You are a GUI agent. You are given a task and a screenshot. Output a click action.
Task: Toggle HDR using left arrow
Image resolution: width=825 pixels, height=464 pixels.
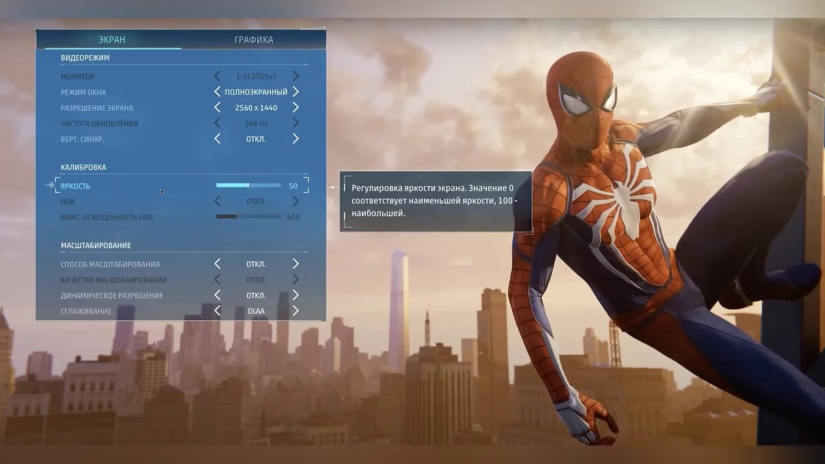pos(217,201)
